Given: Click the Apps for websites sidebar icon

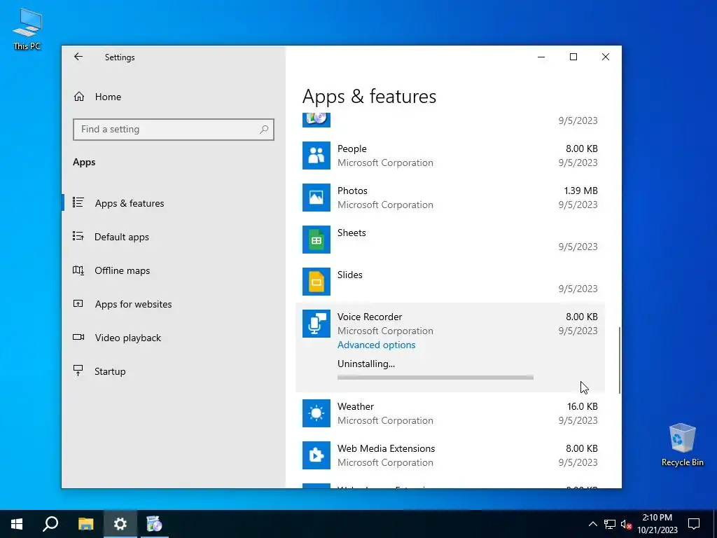Looking at the screenshot, I should pyautogui.click(x=78, y=303).
